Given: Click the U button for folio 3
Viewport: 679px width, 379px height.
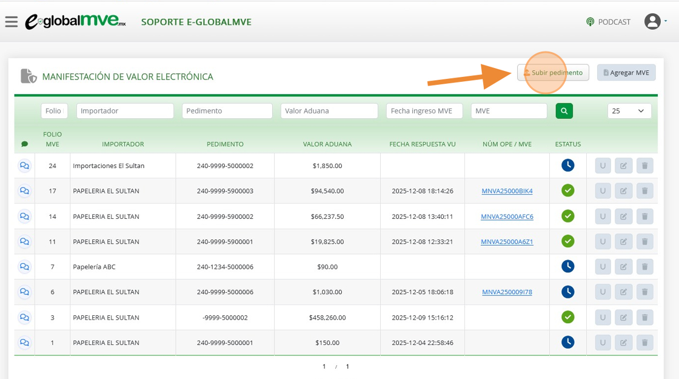Looking at the screenshot, I should pos(603,318).
